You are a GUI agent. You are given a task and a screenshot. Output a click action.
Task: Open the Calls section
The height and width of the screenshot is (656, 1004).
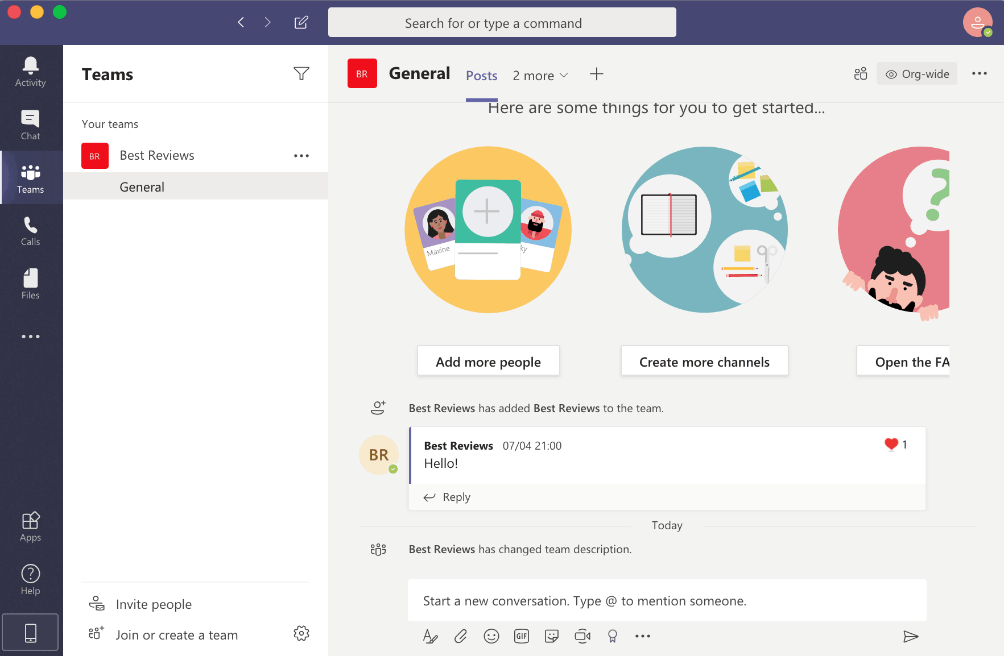(x=30, y=230)
